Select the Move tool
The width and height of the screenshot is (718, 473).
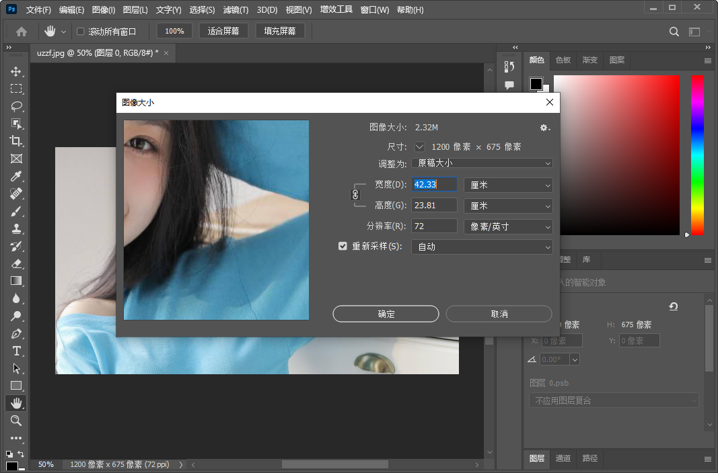(16, 72)
